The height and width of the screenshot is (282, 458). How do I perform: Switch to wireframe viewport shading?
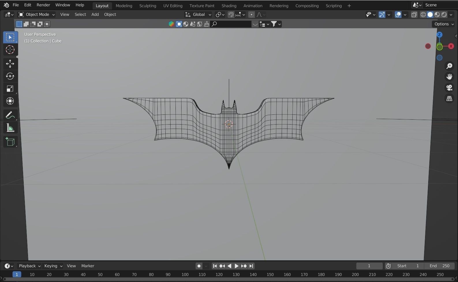(423, 14)
